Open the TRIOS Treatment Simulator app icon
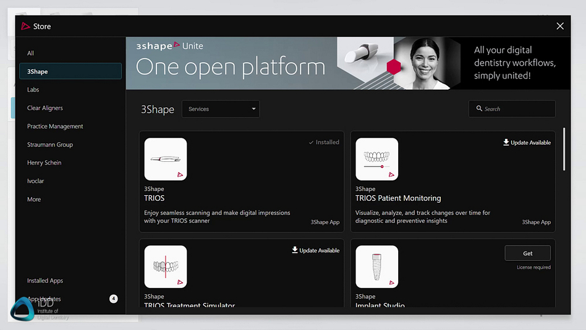Screen dimensions: 586x330 click(x=166, y=267)
